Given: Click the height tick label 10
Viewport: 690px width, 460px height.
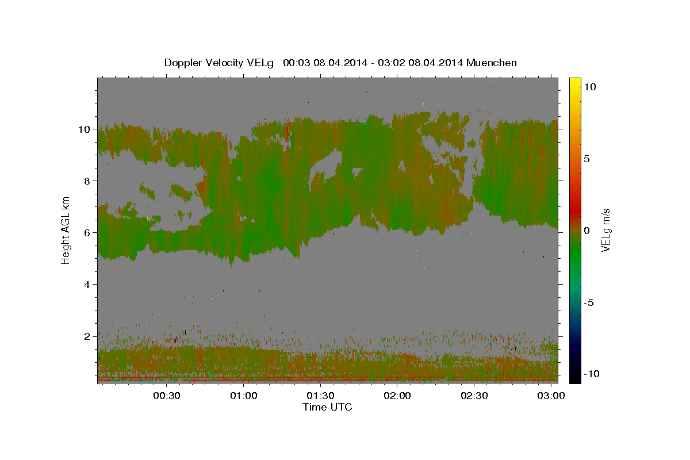Looking at the screenshot, I should click(85, 129).
